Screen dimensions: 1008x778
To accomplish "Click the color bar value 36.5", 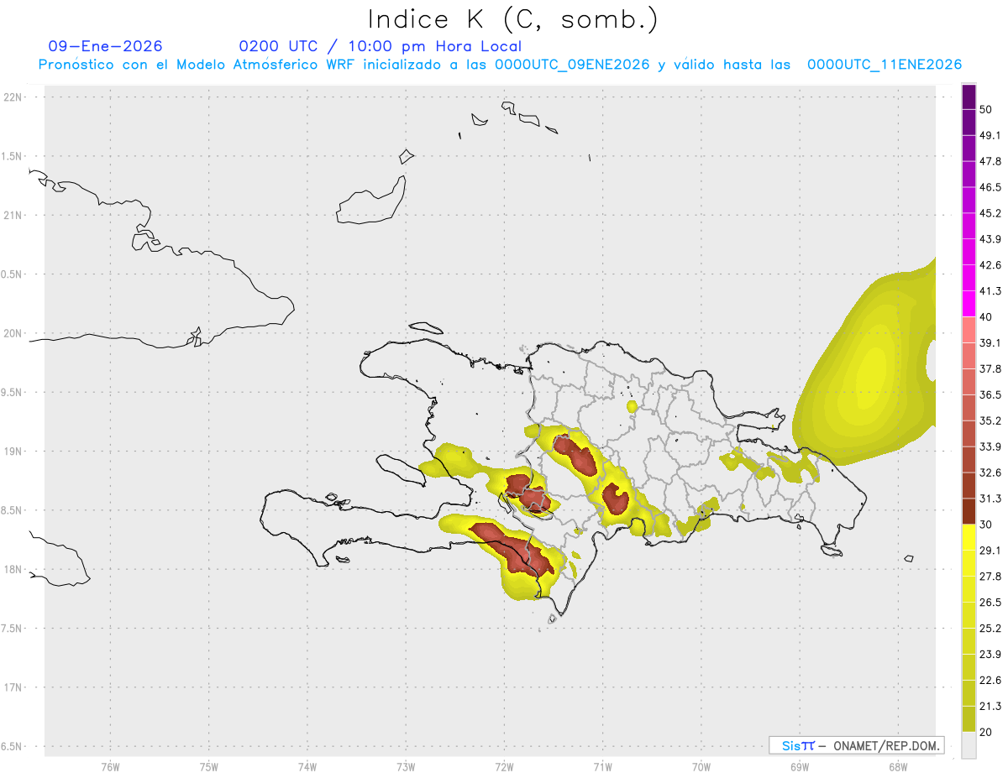I will (990, 394).
